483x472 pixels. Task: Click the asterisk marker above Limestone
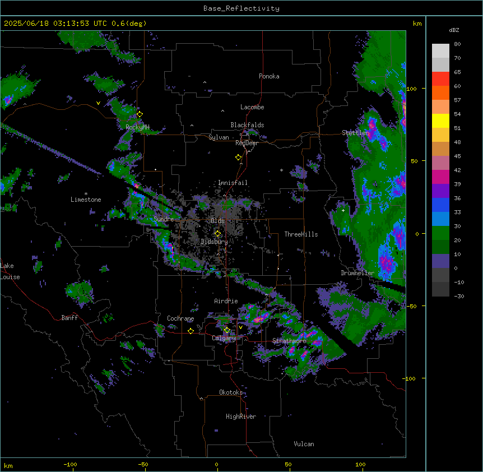tap(86, 194)
